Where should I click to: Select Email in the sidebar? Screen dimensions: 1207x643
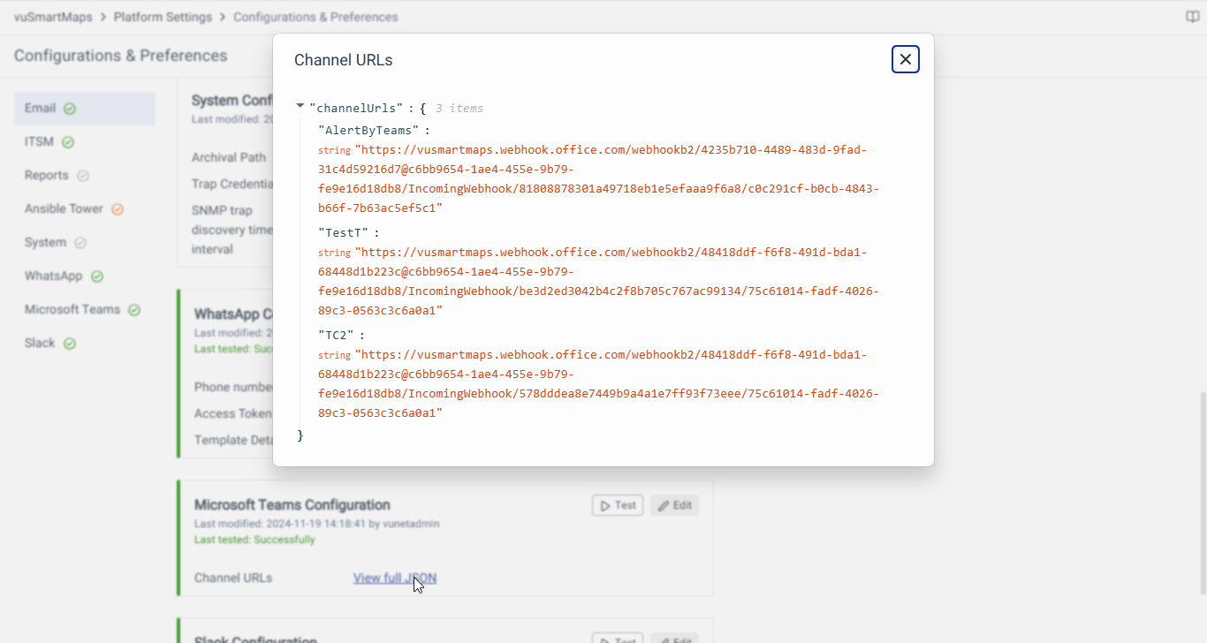41,108
